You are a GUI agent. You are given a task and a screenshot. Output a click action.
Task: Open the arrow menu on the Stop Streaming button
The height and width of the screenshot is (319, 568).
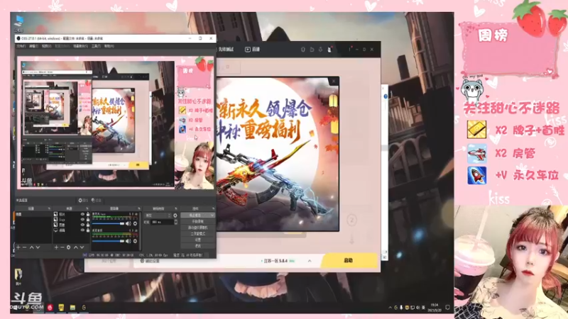point(212,216)
